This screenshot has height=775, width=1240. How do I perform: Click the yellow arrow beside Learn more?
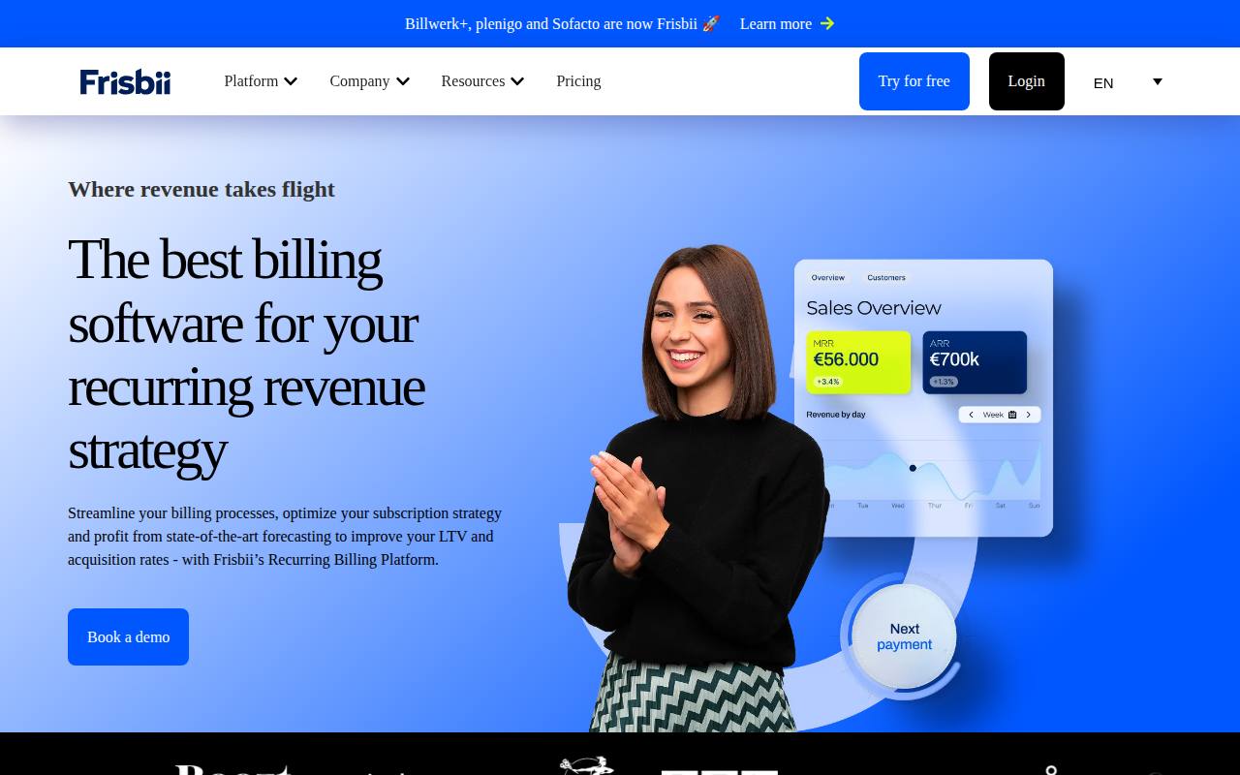pos(827,23)
